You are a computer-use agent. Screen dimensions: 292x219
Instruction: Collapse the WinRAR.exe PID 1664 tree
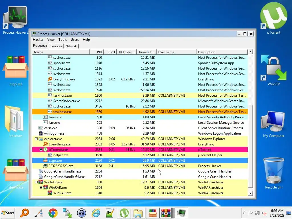[x=41, y=188]
